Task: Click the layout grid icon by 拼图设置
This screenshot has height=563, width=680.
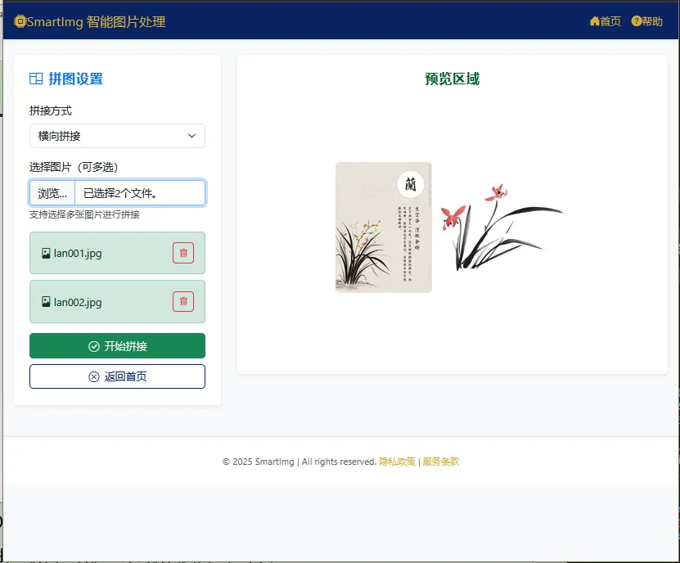Action: pyautogui.click(x=36, y=79)
